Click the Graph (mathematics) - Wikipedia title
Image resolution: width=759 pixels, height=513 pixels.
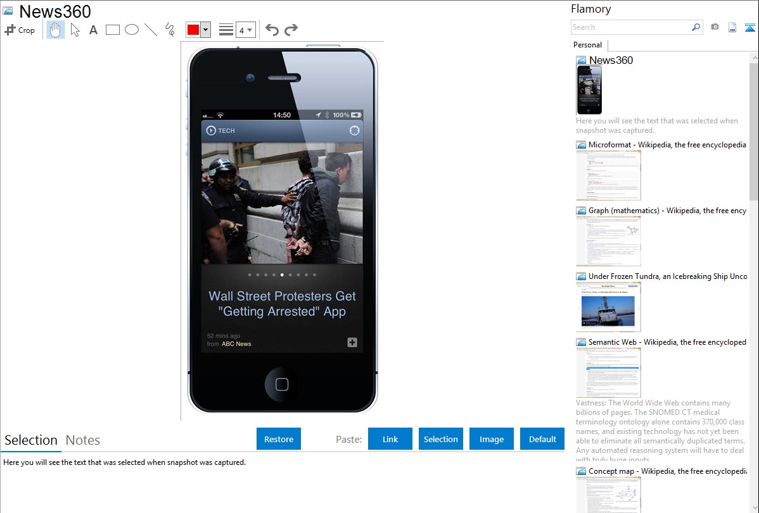(667, 211)
